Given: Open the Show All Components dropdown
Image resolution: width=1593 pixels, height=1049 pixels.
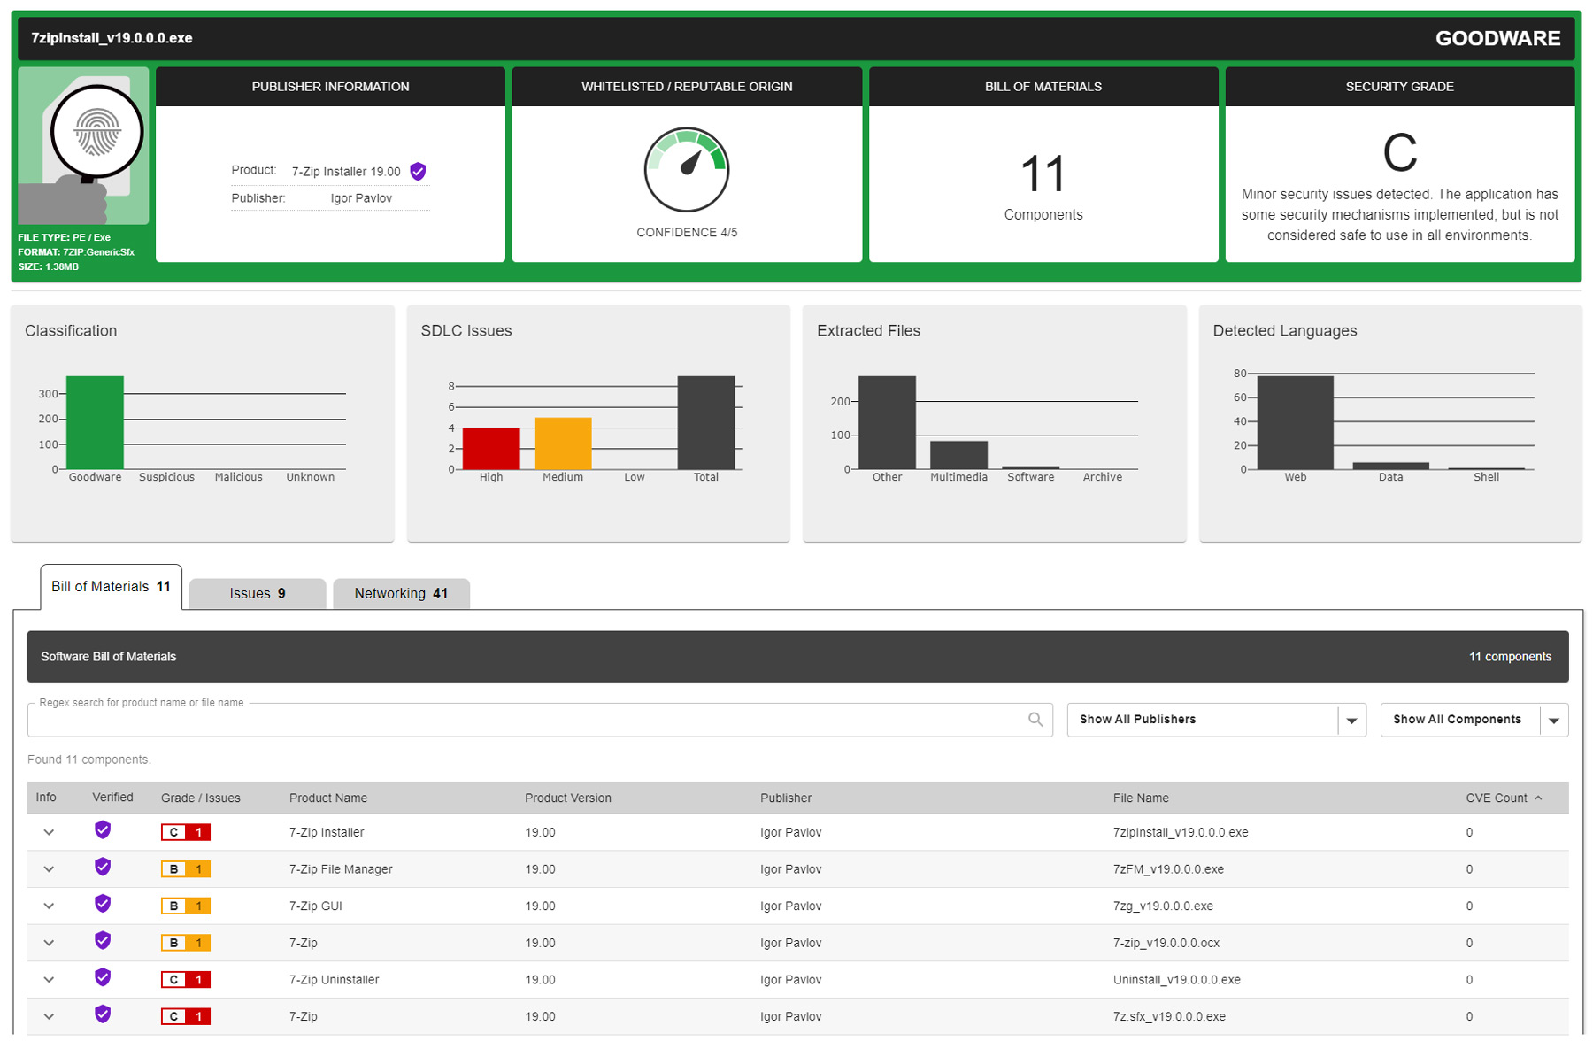Looking at the screenshot, I should [x=1474, y=720].
